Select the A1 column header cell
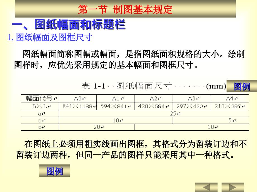Image resolution: width=257 pixels, height=192 pixels. pyautogui.click(x=116, y=99)
